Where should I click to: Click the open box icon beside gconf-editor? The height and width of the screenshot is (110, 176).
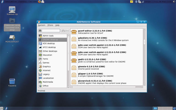(x=74, y=32)
